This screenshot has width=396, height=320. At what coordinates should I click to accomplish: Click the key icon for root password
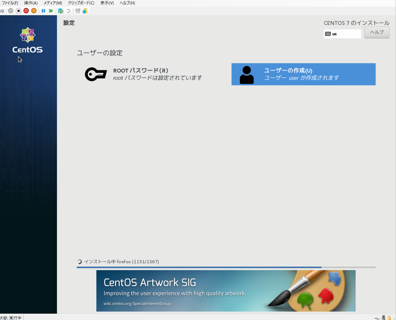[x=96, y=74]
